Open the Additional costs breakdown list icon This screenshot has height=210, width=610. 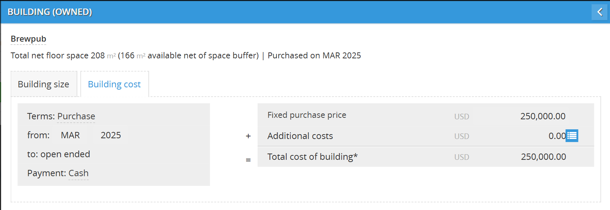click(x=572, y=136)
